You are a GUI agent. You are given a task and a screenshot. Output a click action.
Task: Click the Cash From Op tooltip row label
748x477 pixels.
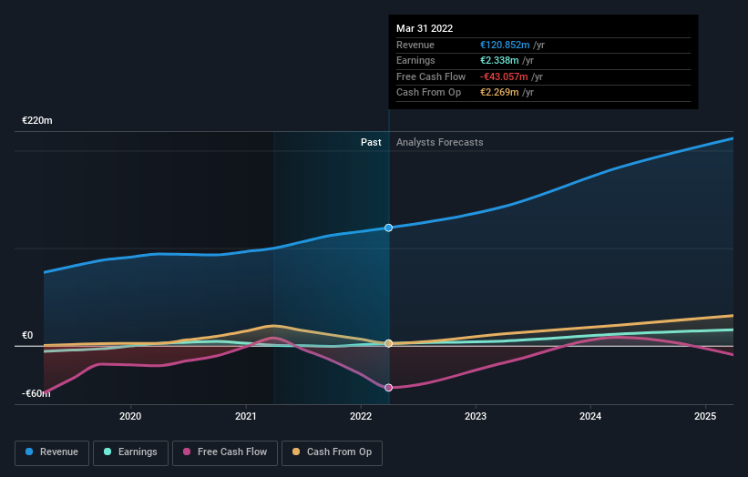429,93
